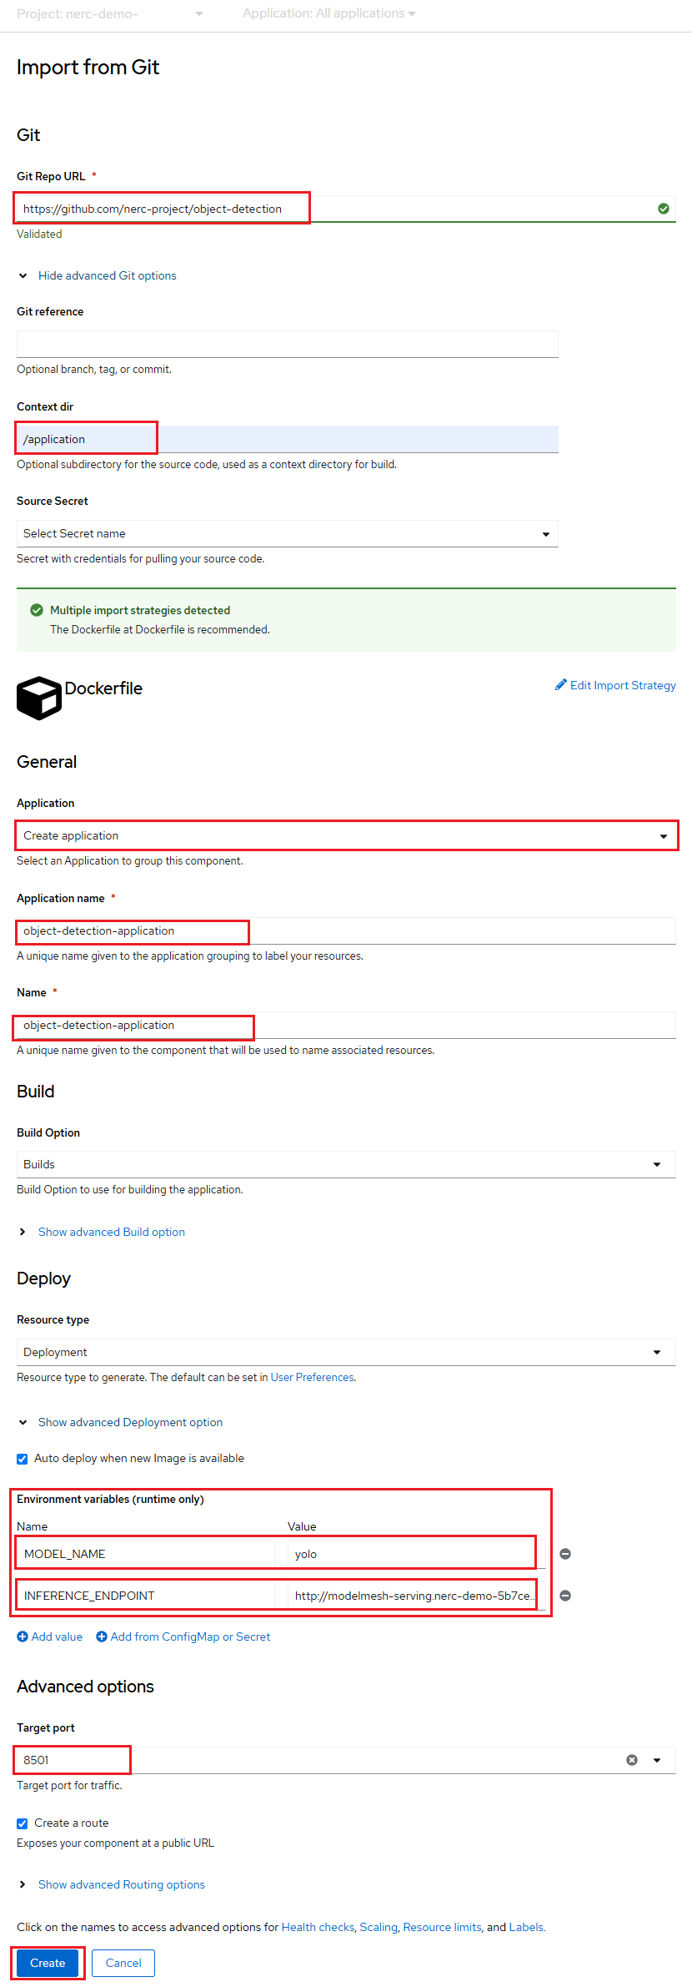
Task: Open the Health checks link
Action: click(318, 1927)
